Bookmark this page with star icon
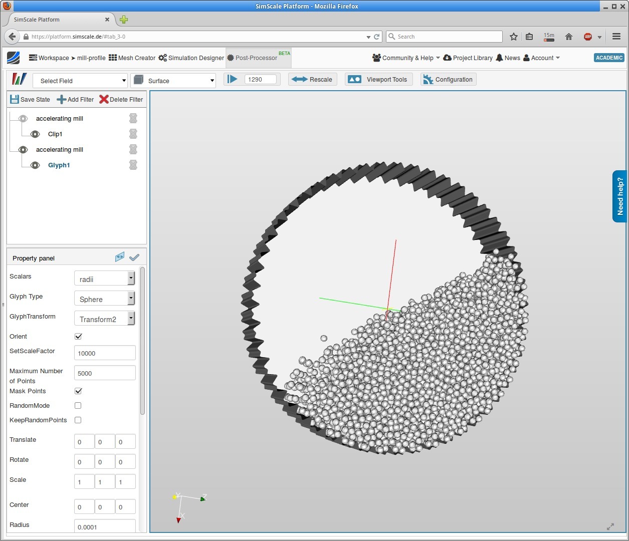Viewport: 629px width, 541px height. (513, 37)
